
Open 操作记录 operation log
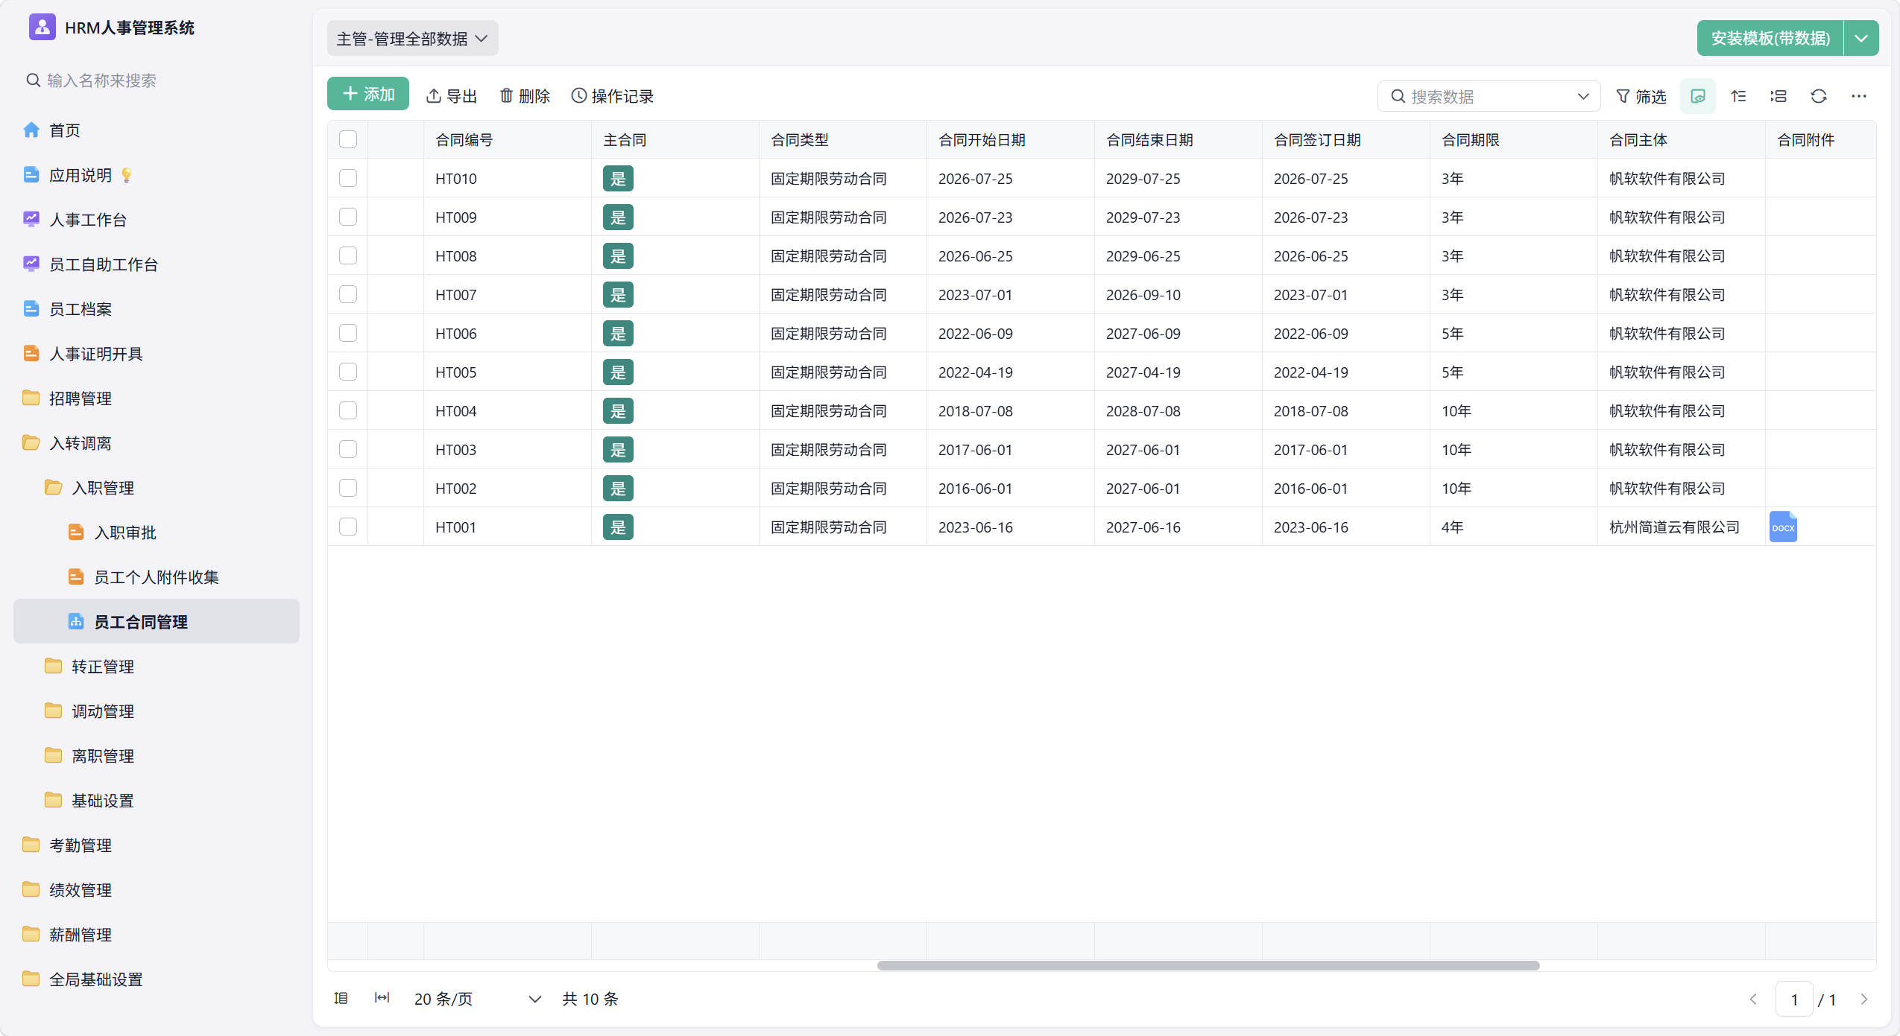pos(613,96)
